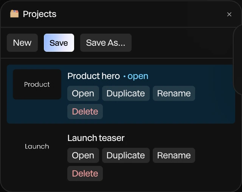Click the Product hero project title

93,76
